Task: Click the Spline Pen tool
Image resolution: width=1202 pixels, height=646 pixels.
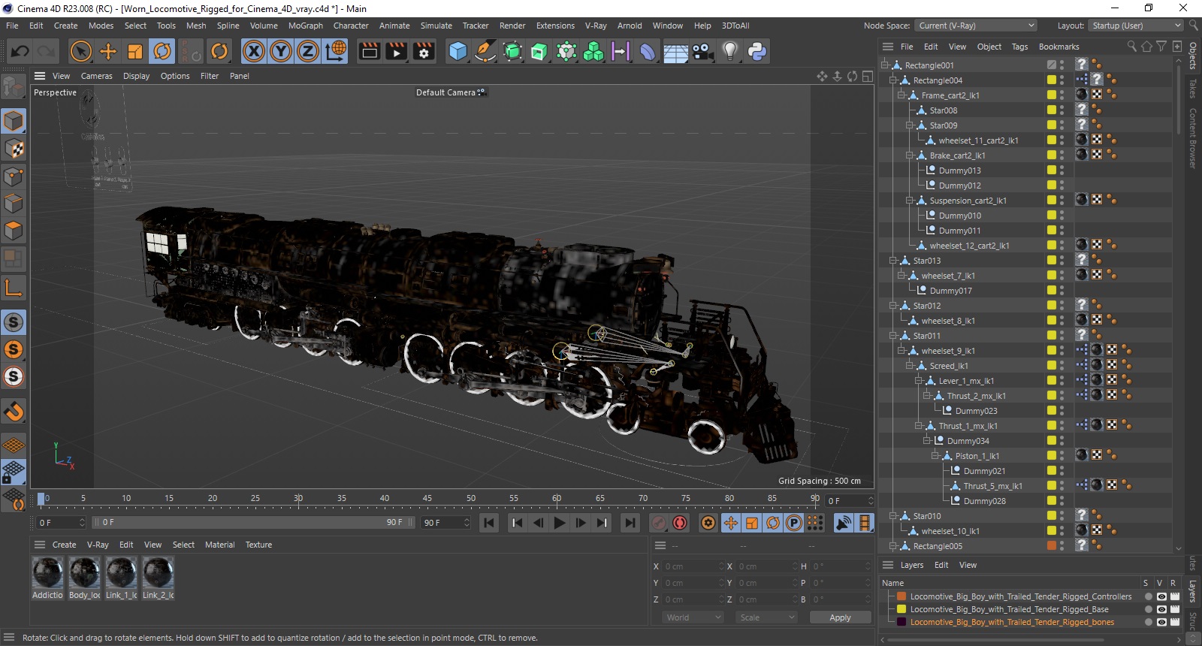Action: tap(485, 51)
